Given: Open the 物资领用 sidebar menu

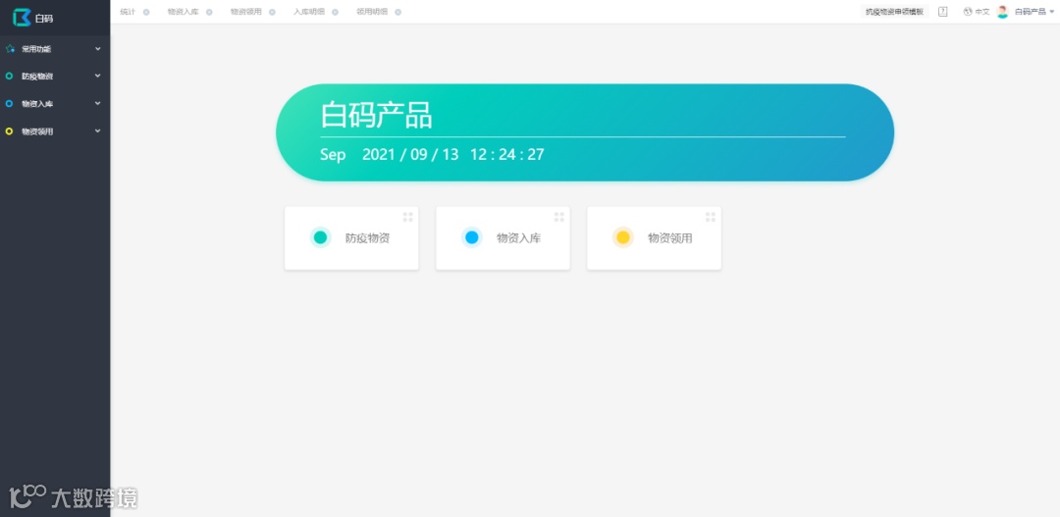Looking at the screenshot, I should 55,131.
